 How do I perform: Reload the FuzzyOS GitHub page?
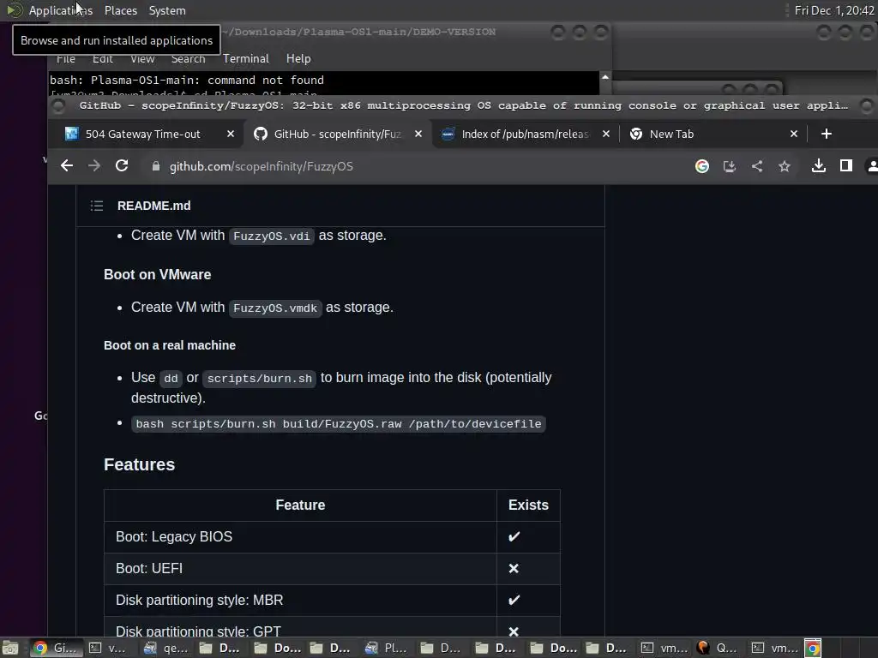tap(122, 165)
